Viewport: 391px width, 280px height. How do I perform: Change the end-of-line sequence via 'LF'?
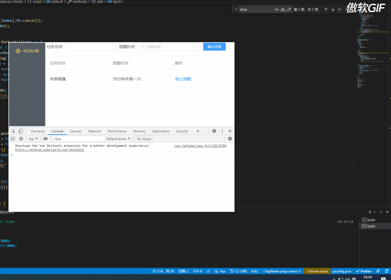tap(208, 271)
